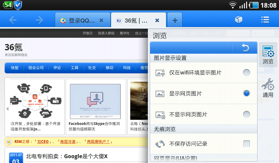Switch to the 登录QQ tab
The width and height of the screenshot is (279, 163).
(83, 20)
